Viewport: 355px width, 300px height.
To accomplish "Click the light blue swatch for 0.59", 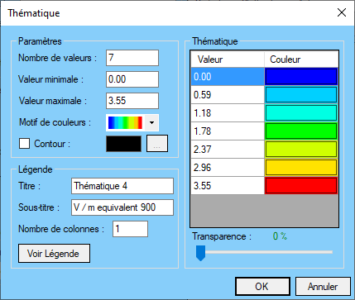I will [x=301, y=95].
